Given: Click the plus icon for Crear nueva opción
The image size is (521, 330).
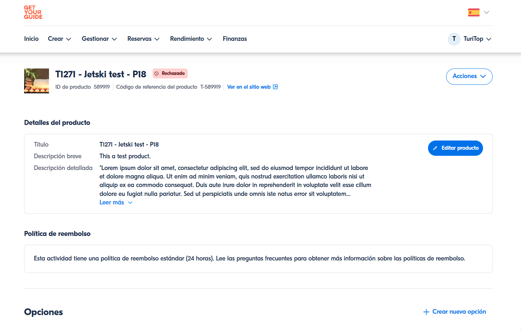Looking at the screenshot, I should pos(426,312).
